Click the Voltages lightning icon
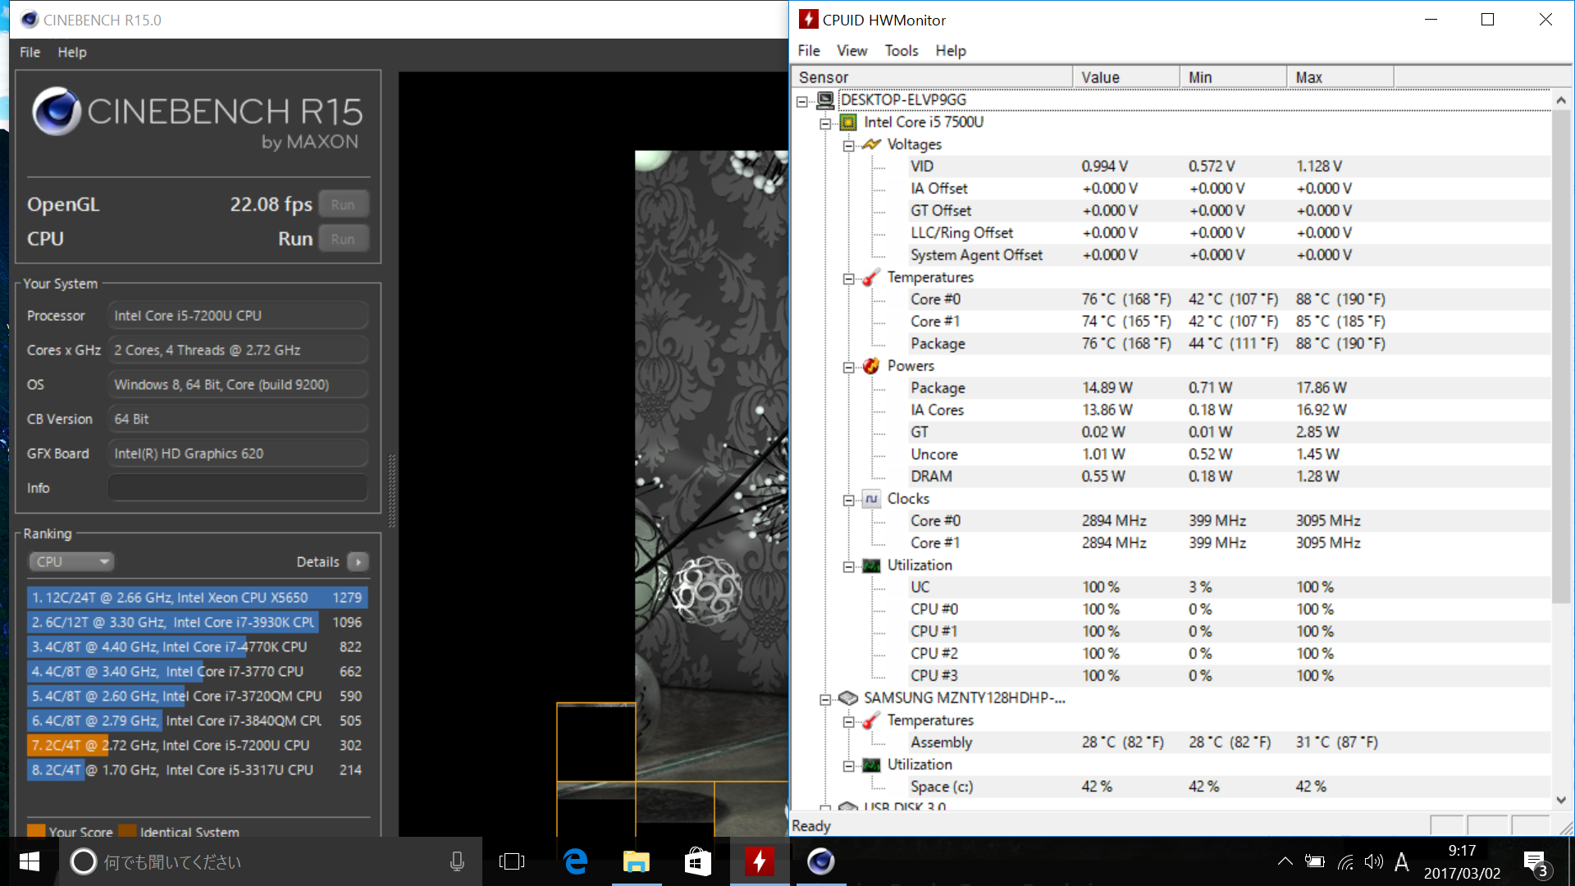1575x886 pixels. click(871, 144)
